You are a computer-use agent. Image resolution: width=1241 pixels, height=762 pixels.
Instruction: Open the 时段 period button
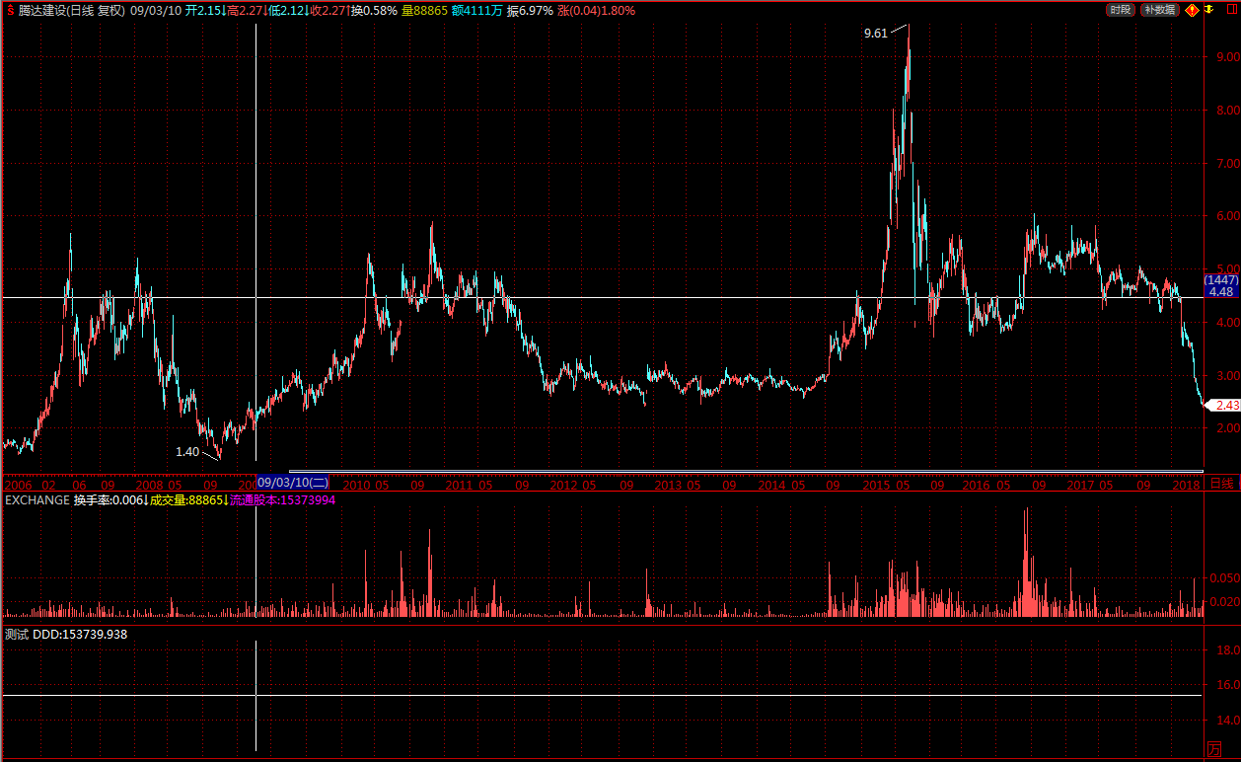(x=1119, y=10)
